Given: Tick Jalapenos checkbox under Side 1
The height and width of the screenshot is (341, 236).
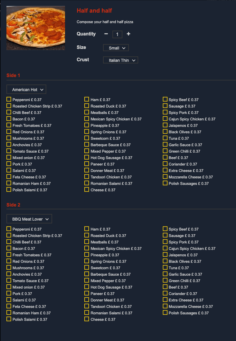Looking at the screenshot, I should 165,125.
